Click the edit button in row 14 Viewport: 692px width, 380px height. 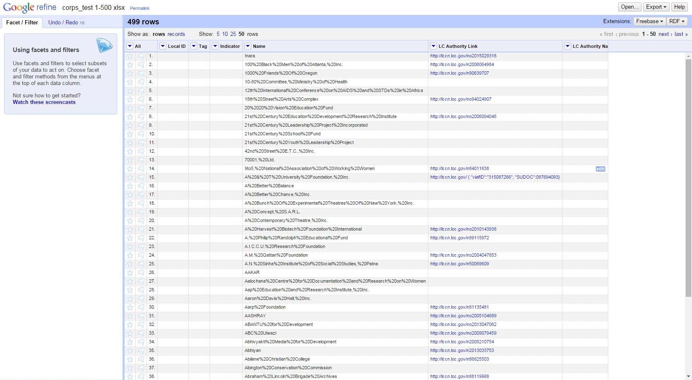[600, 169]
